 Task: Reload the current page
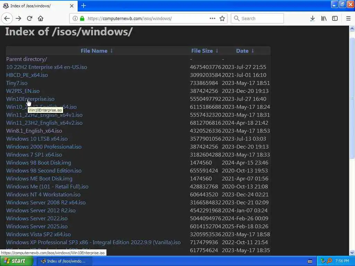click(x=29, y=18)
